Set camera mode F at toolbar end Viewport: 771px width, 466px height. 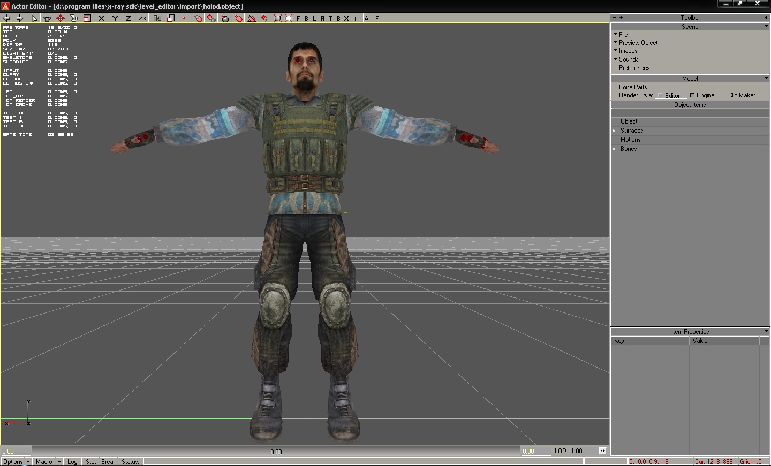pyautogui.click(x=377, y=18)
